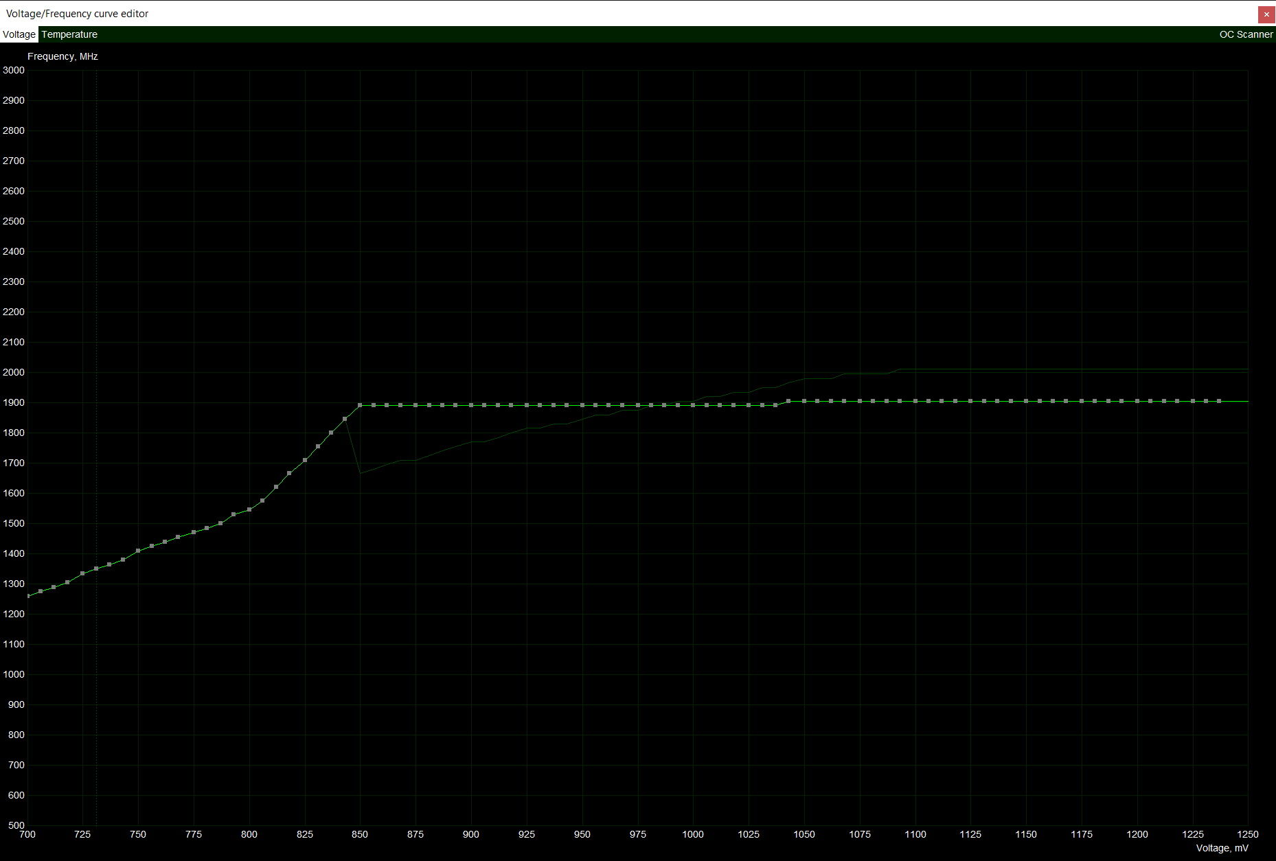Select the curve point at 1200 mV
This screenshot has height=861, width=1276.
tap(1137, 401)
